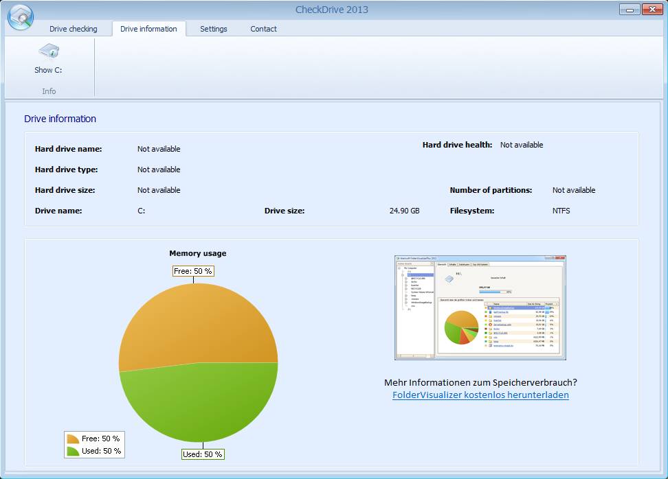The width and height of the screenshot is (668, 479).
Task: Switch to the Settings tab
Action: (x=214, y=29)
